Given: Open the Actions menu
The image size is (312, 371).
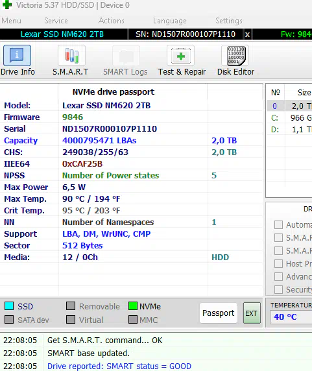Looking at the screenshot, I should (112, 21).
